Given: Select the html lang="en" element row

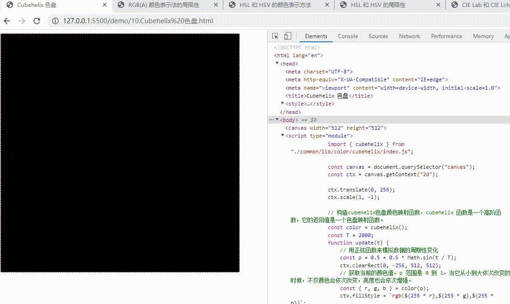Looking at the screenshot, I should click(299, 55).
